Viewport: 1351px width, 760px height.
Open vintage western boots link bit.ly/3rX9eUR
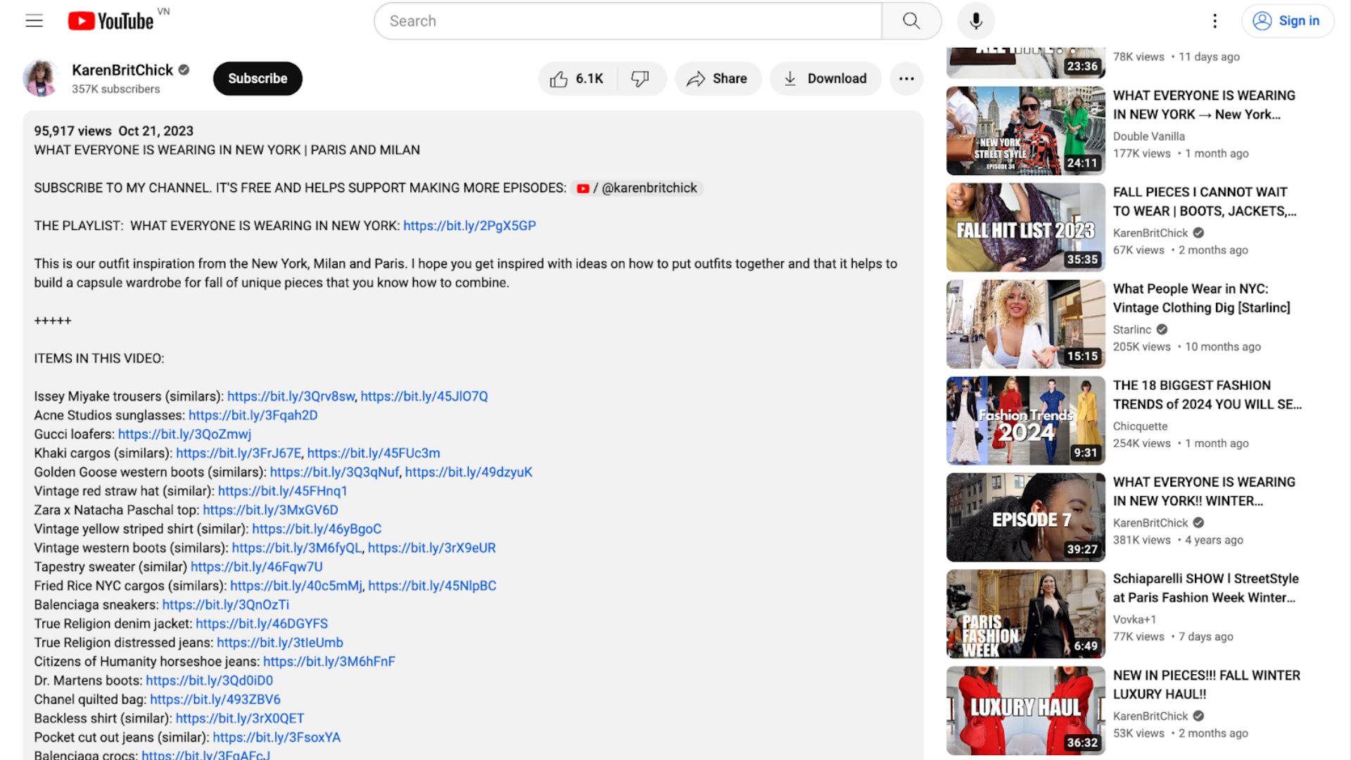pos(431,548)
